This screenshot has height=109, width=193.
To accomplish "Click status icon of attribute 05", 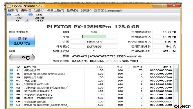I will coord(11,74).
